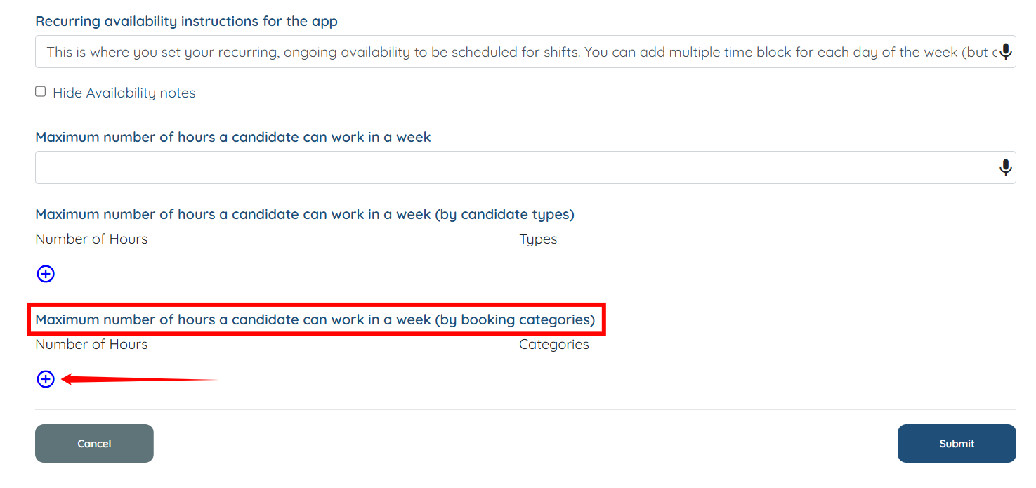
Task: Click the Types column header
Action: tap(538, 239)
